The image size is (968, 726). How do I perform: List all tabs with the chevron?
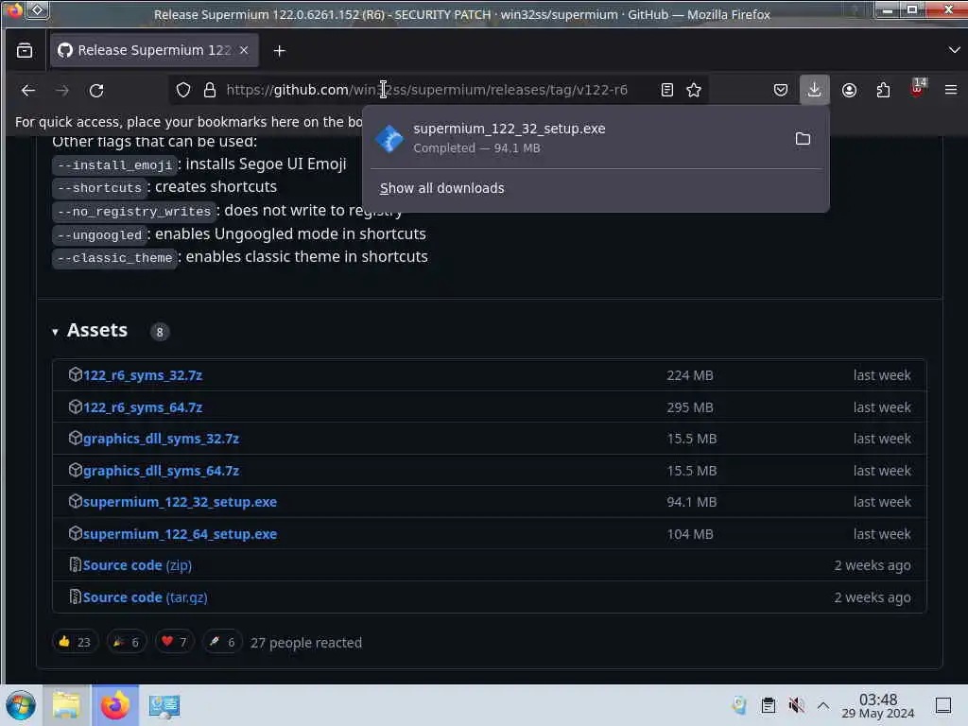point(954,50)
